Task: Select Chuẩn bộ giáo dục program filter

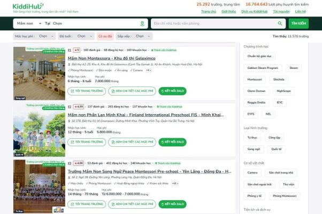Action: point(259,56)
